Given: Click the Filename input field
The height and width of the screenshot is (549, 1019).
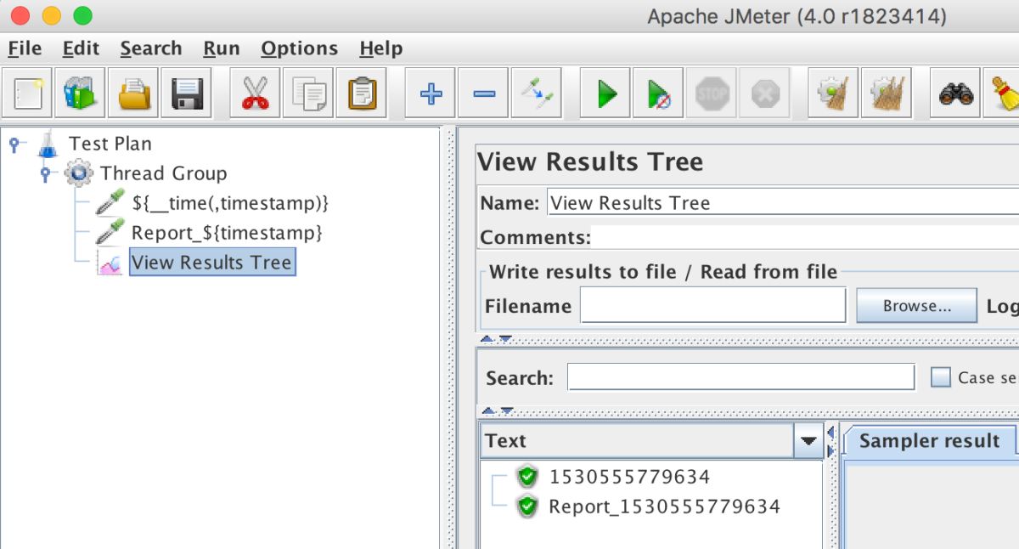Looking at the screenshot, I should [x=712, y=305].
